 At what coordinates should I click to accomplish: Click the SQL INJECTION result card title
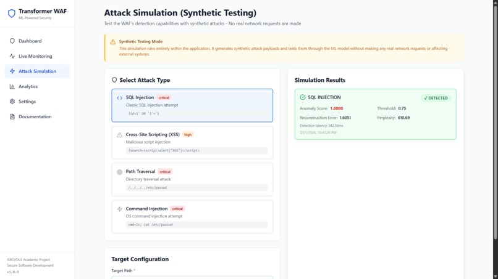coord(324,97)
